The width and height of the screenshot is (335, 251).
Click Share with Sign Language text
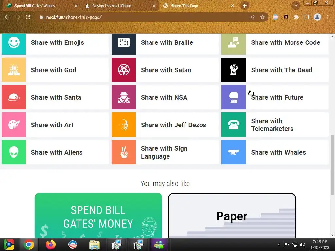click(x=164, y=152)
